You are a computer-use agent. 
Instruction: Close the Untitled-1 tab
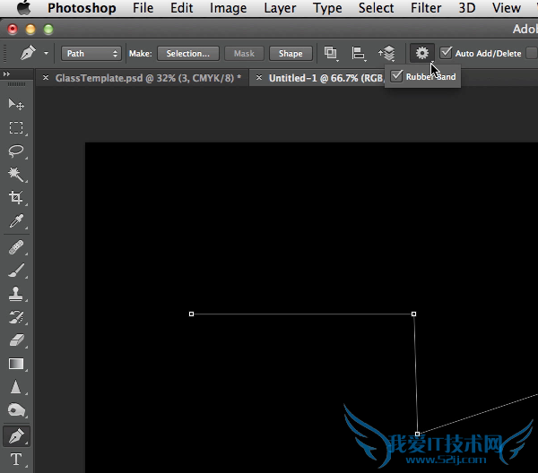[x=259, y=78]
